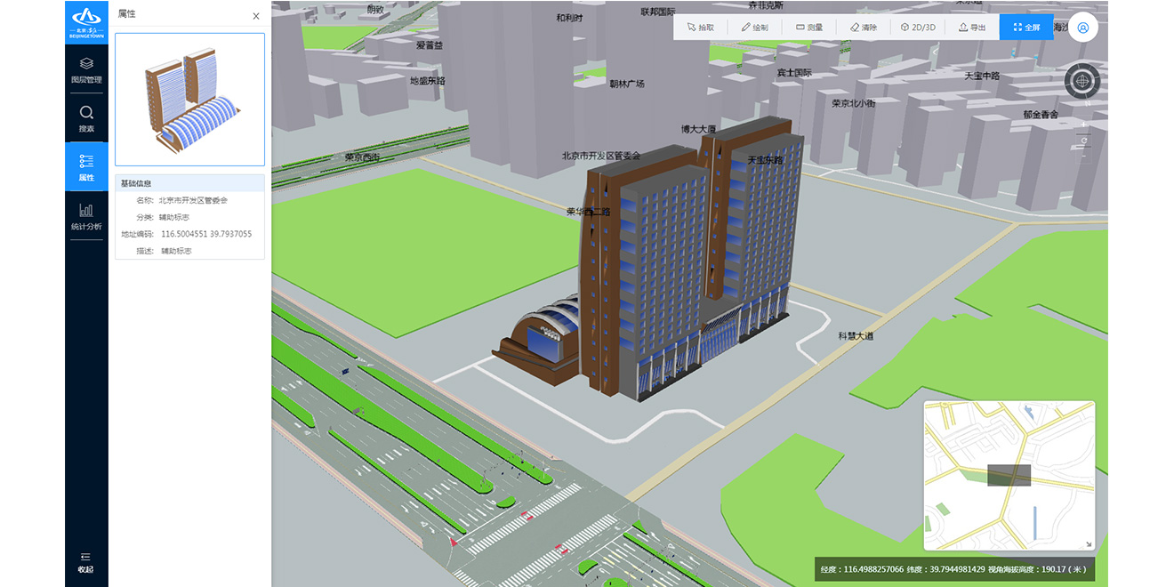
Task: Select the 属性 attributes sidebar item
Action: pyautogui.click(x=86, y=167)
